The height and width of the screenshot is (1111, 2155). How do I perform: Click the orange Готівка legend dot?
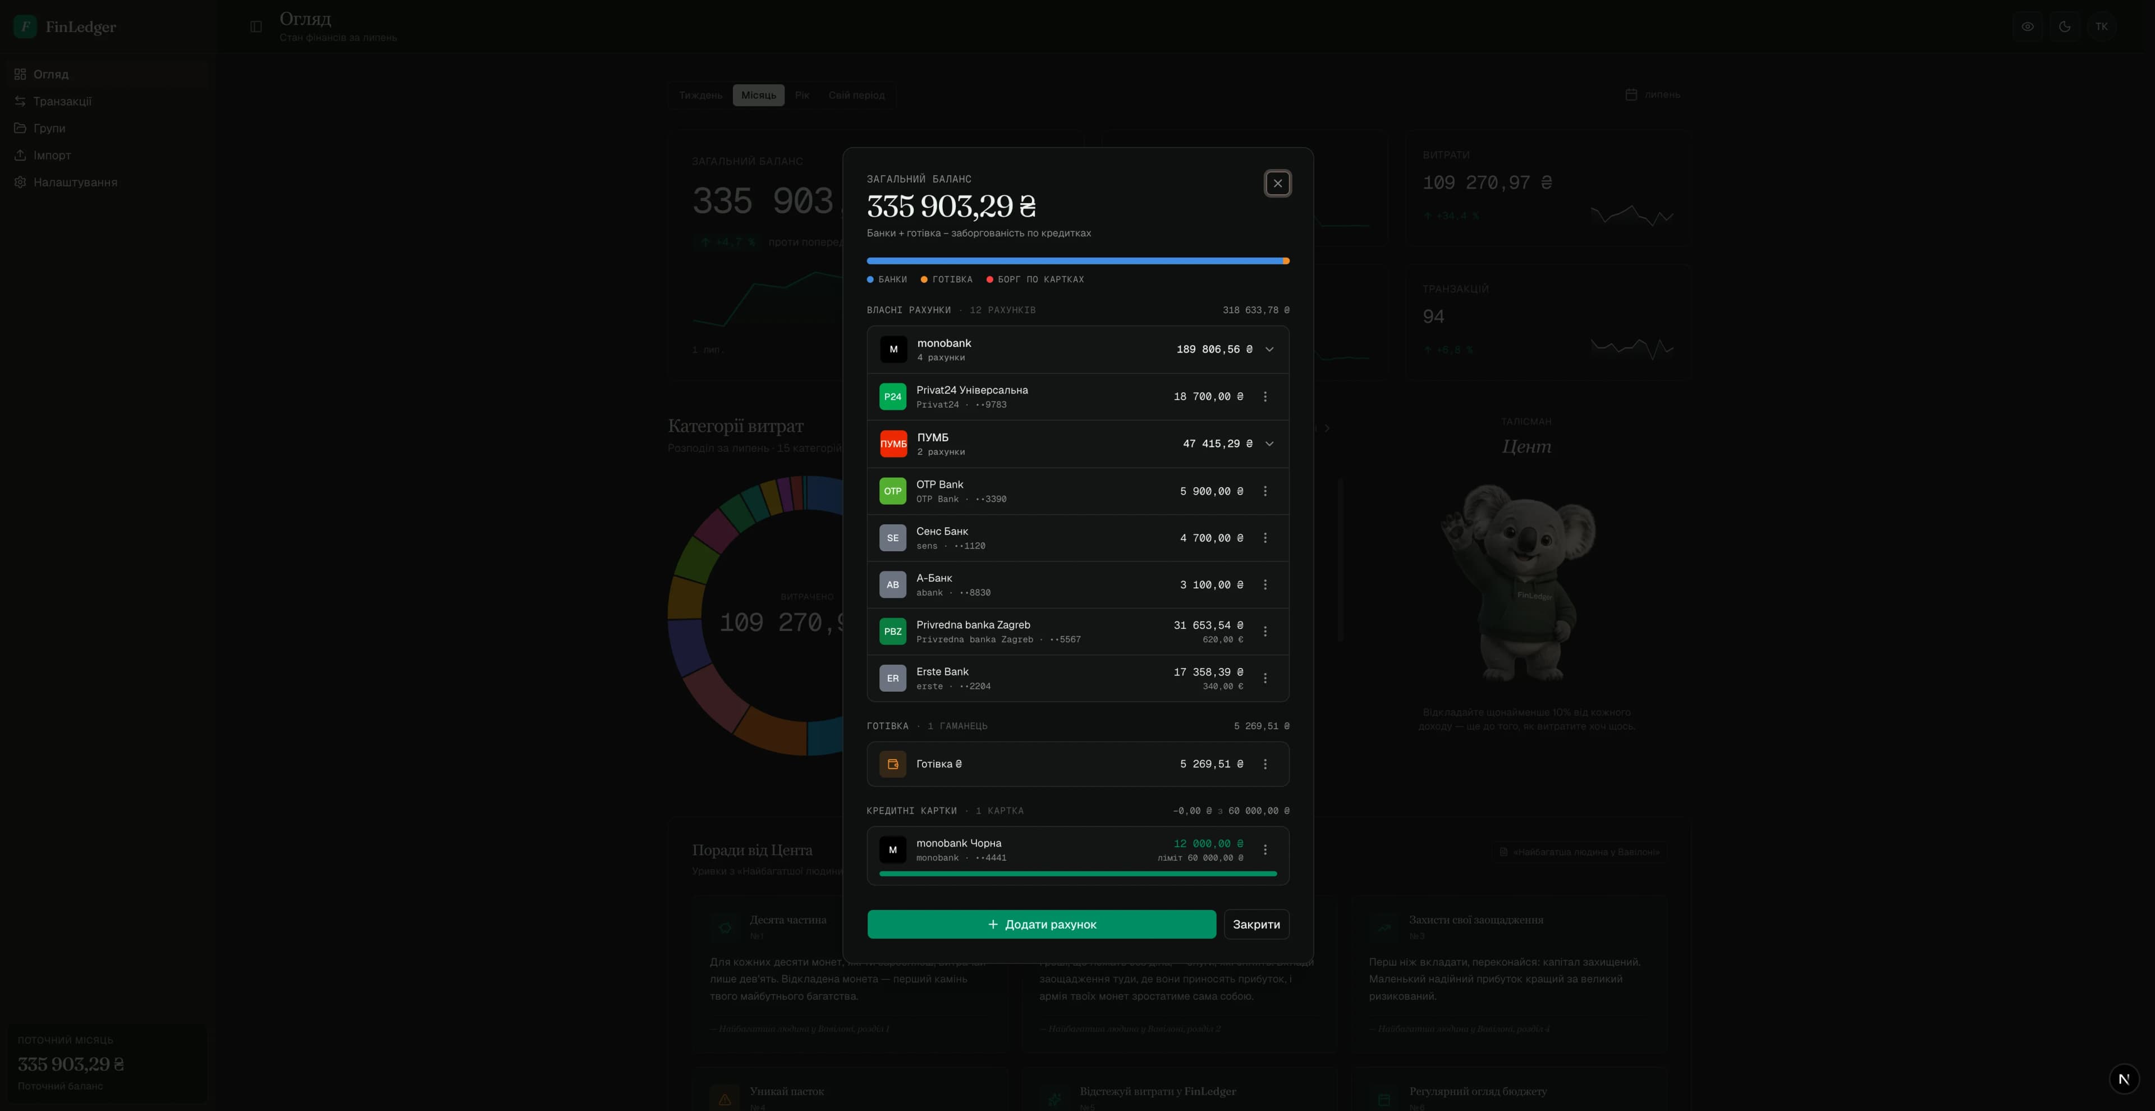pyautogui.click(x=924, y=280)
